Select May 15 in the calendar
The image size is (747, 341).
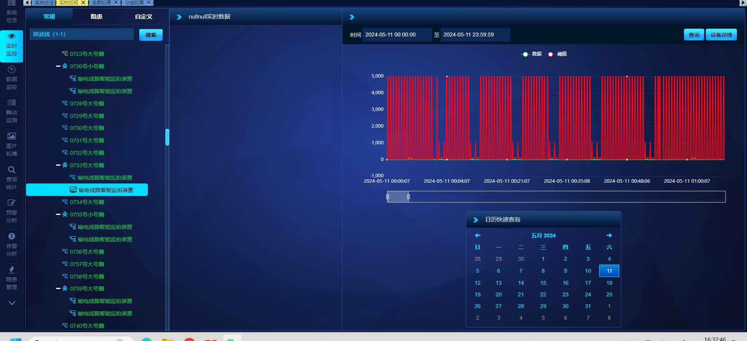(543, 283)
